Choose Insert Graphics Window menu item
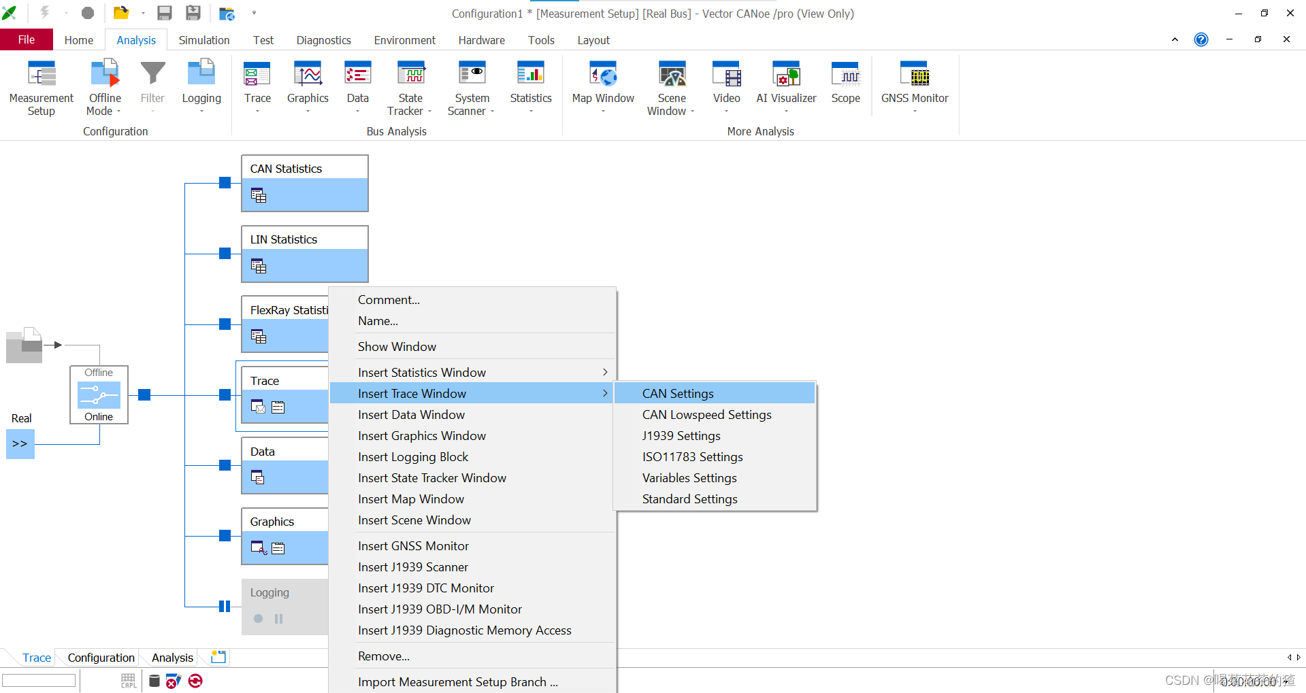 pos(472,435)
